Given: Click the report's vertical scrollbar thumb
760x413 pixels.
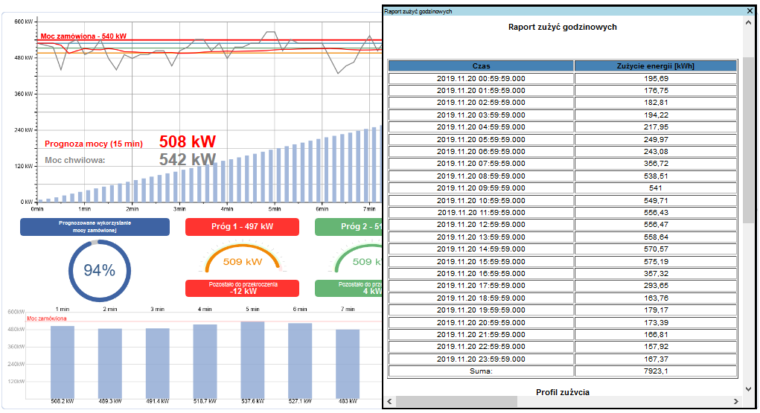Looking at the screenshot, I should coord(749,138).
